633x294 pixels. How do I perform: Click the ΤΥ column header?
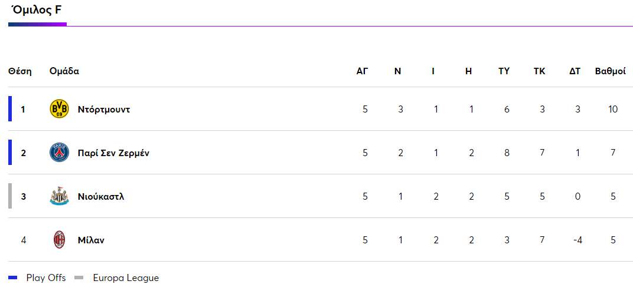coord(504,71)
